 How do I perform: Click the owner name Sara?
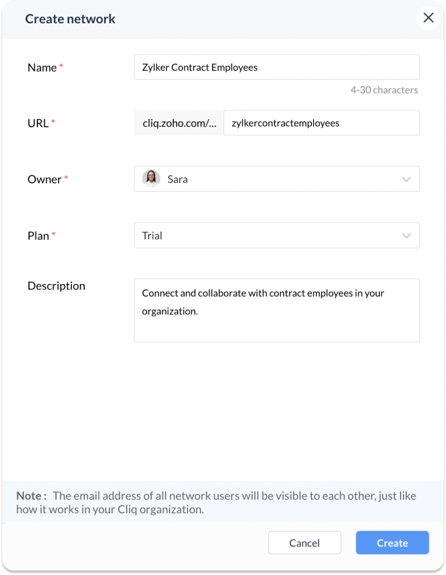coord(177,180)
